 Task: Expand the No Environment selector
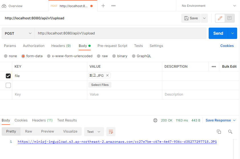(x=209, y=6)
